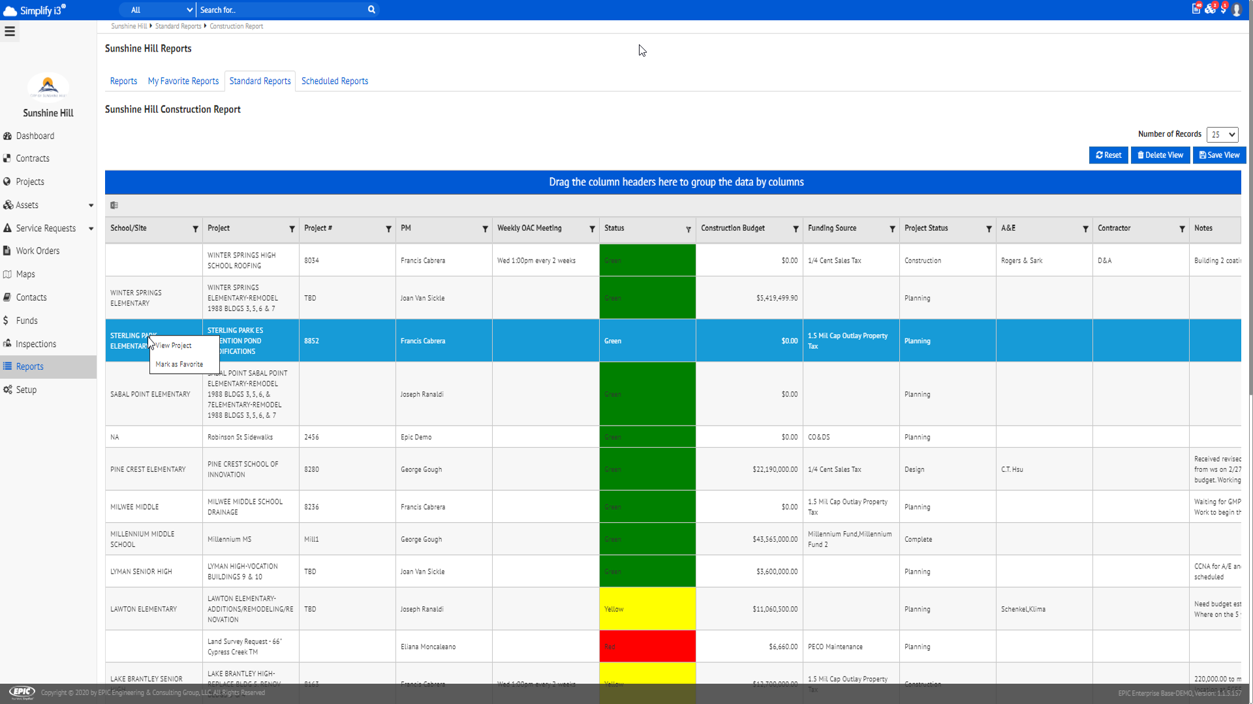Expand the search scope 'All' dropdown
This screenshot has height=704, width=1253.
tap(161, 10)
